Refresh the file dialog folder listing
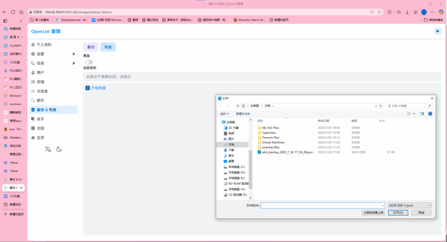The width and height of the screenshot is (447, 242). (x=381, y=106)
